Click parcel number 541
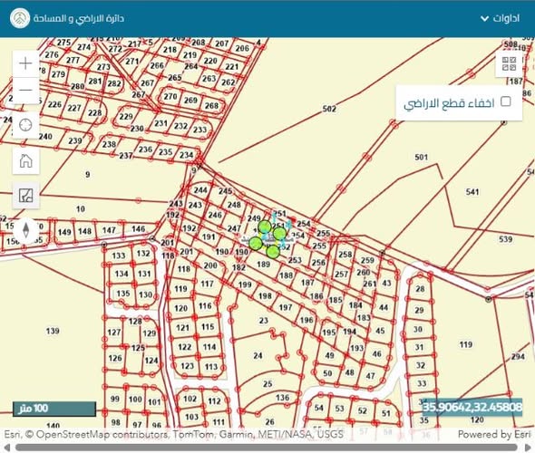This screenshot has width=535, height=453. pos(472,192)
